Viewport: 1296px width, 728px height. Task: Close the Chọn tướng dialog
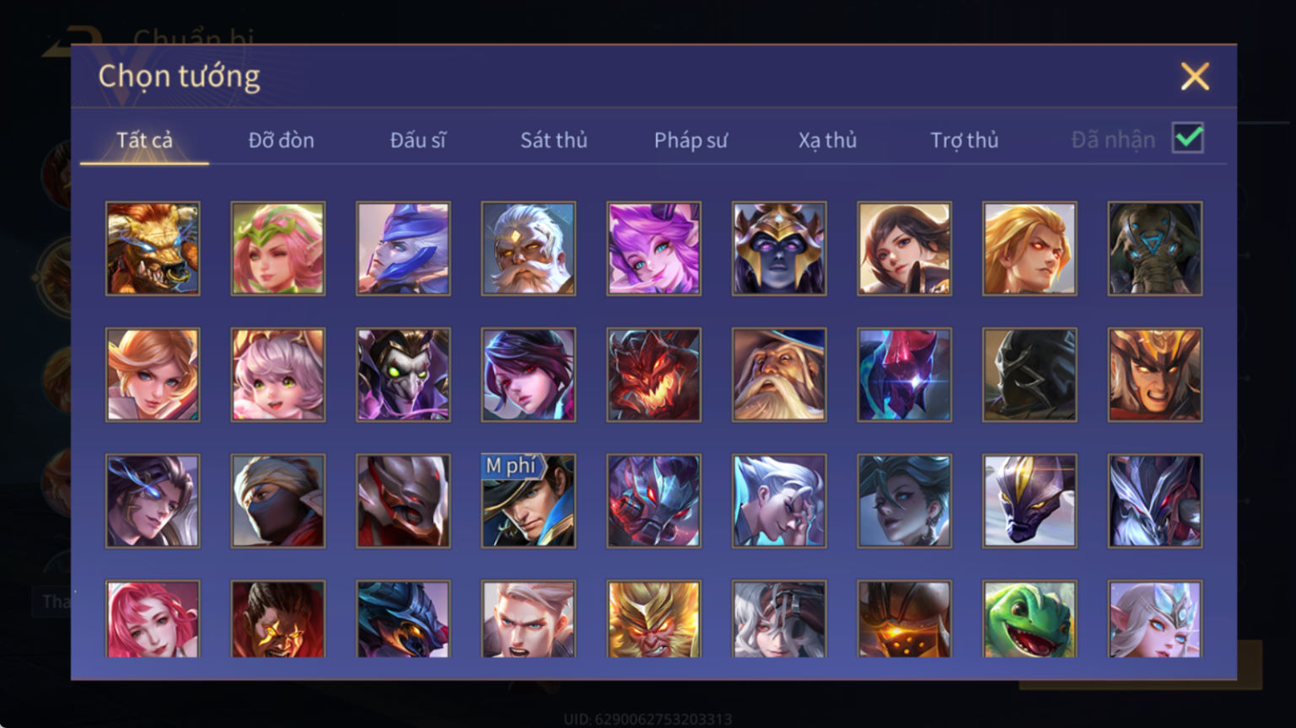pyautogui.click(x=1195, y=77)
